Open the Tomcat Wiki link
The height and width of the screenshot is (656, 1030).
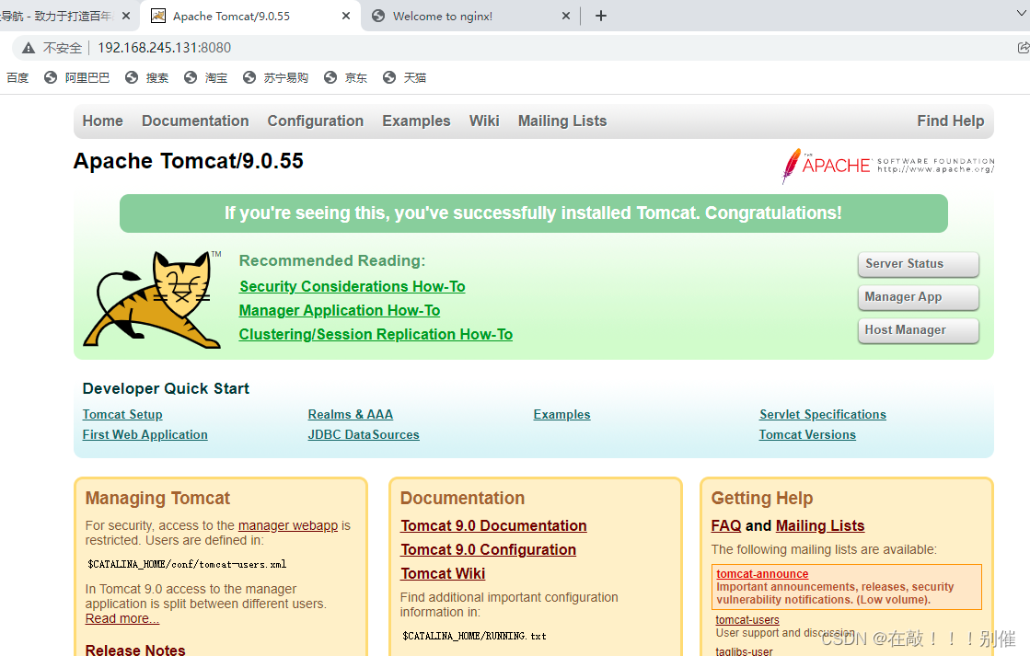[444, 574]
